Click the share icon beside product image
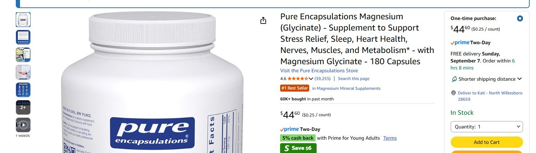The image size is (536, 153). [x=263, y=21]
